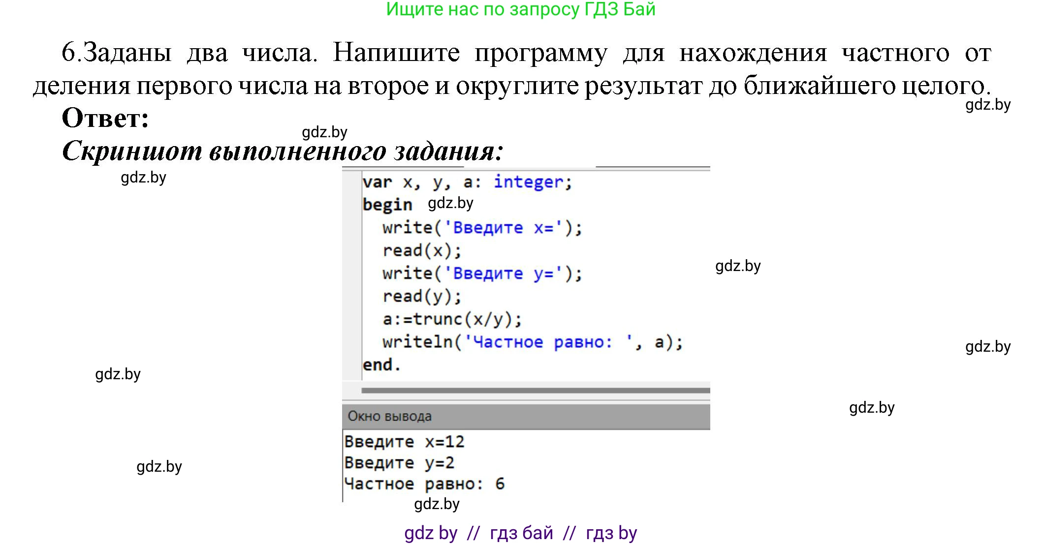Image resolution: width=1043 pixels, height=545 pixels.
Task: Click the 'begin' keyword in the code
Action: coord(387,205)
